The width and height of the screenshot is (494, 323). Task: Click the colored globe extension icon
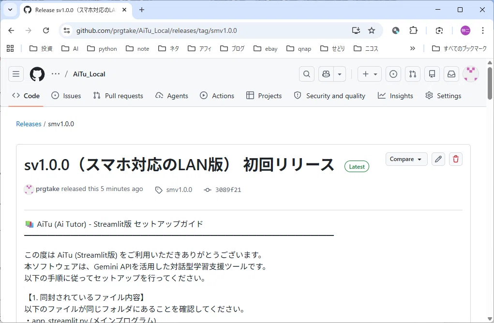(396, 30)
